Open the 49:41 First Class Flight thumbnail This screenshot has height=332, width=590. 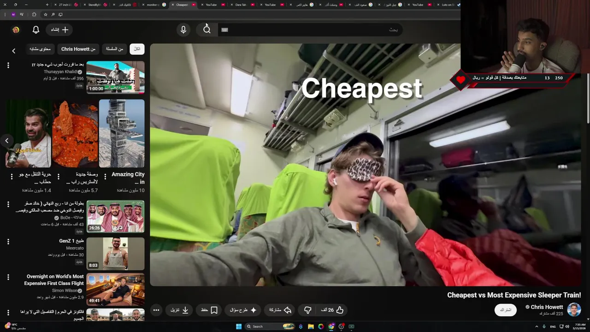(115, 290)
